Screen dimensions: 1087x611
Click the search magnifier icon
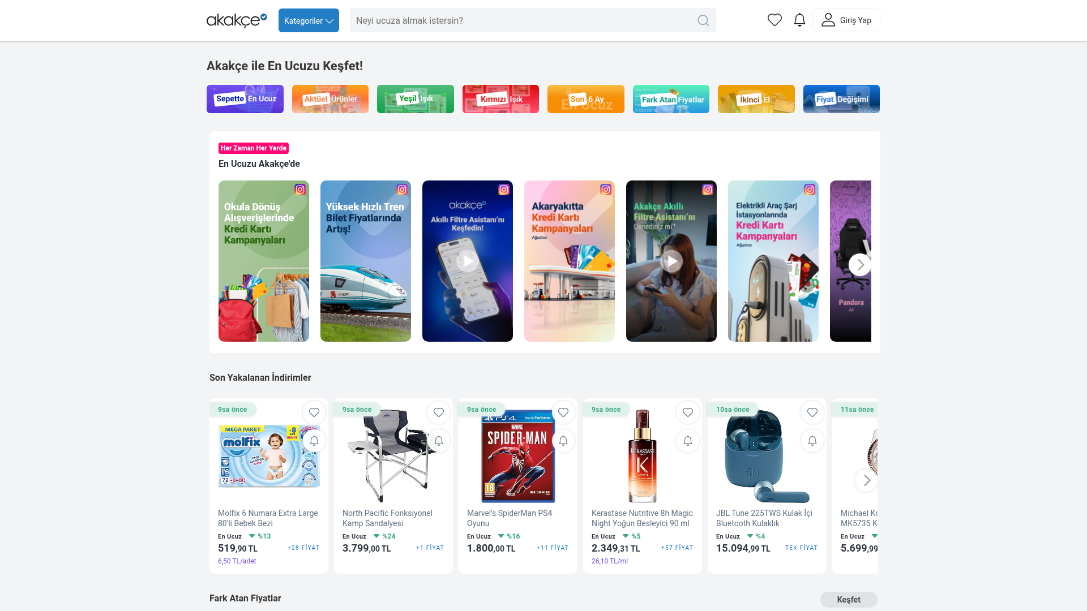[x=703, y=20]
